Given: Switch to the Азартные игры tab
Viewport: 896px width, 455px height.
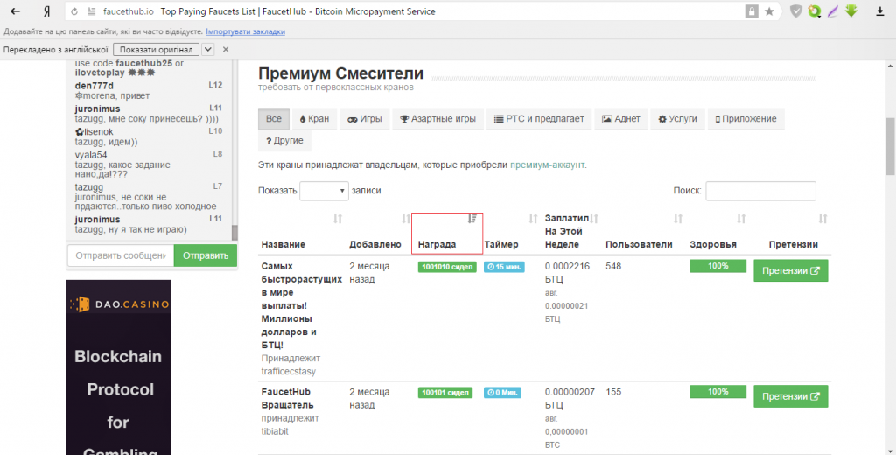Looking at the screenshot, I should pyautogui.click(x=438, y=119).
